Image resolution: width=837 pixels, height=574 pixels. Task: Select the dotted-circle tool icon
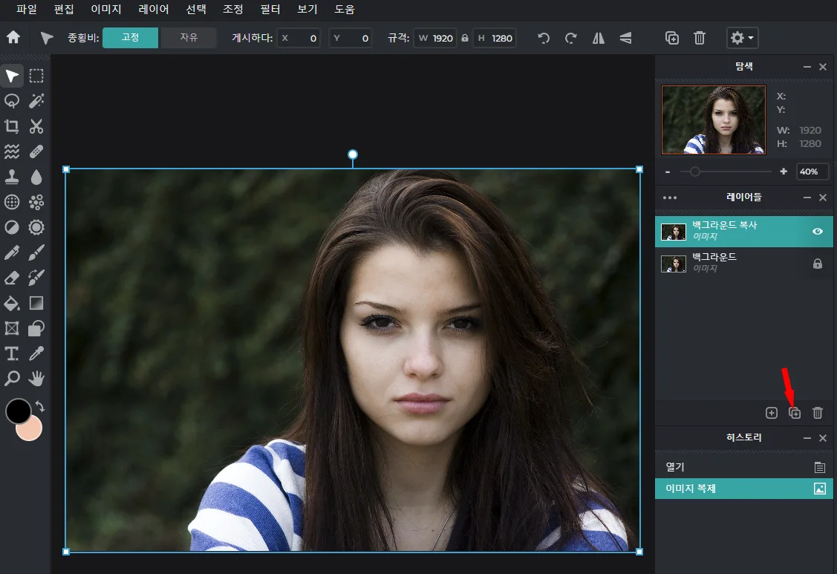[12, 202]
